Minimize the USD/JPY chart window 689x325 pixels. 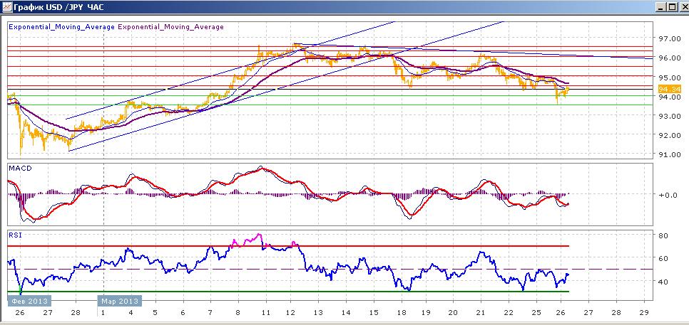(660, 7)
